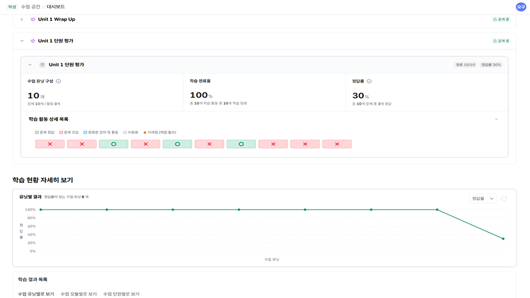Click the cube icon beside Unit 1 Wrap Up
This screenshot has height=298, width=530.
point(33,19)
